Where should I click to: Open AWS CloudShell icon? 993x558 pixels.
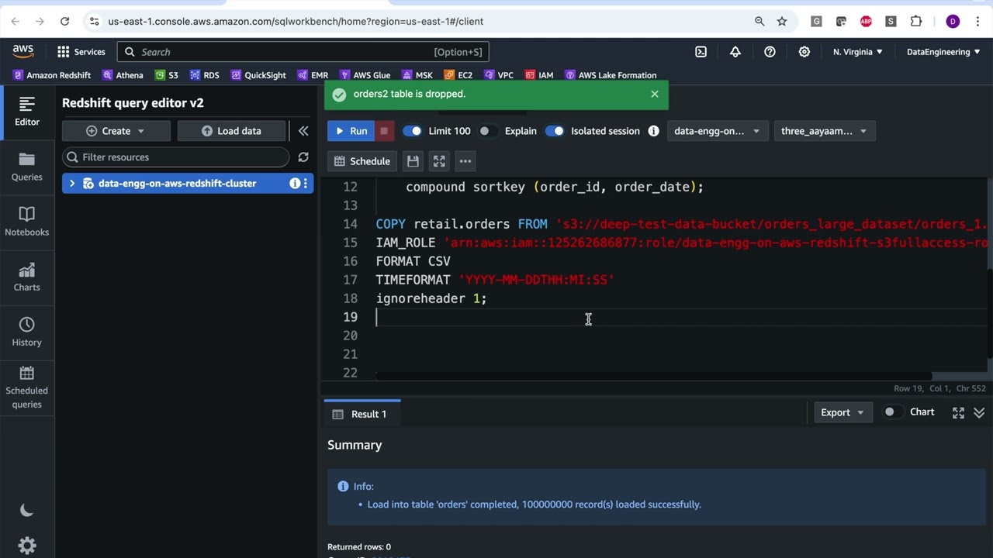click(x=701, y=52)
